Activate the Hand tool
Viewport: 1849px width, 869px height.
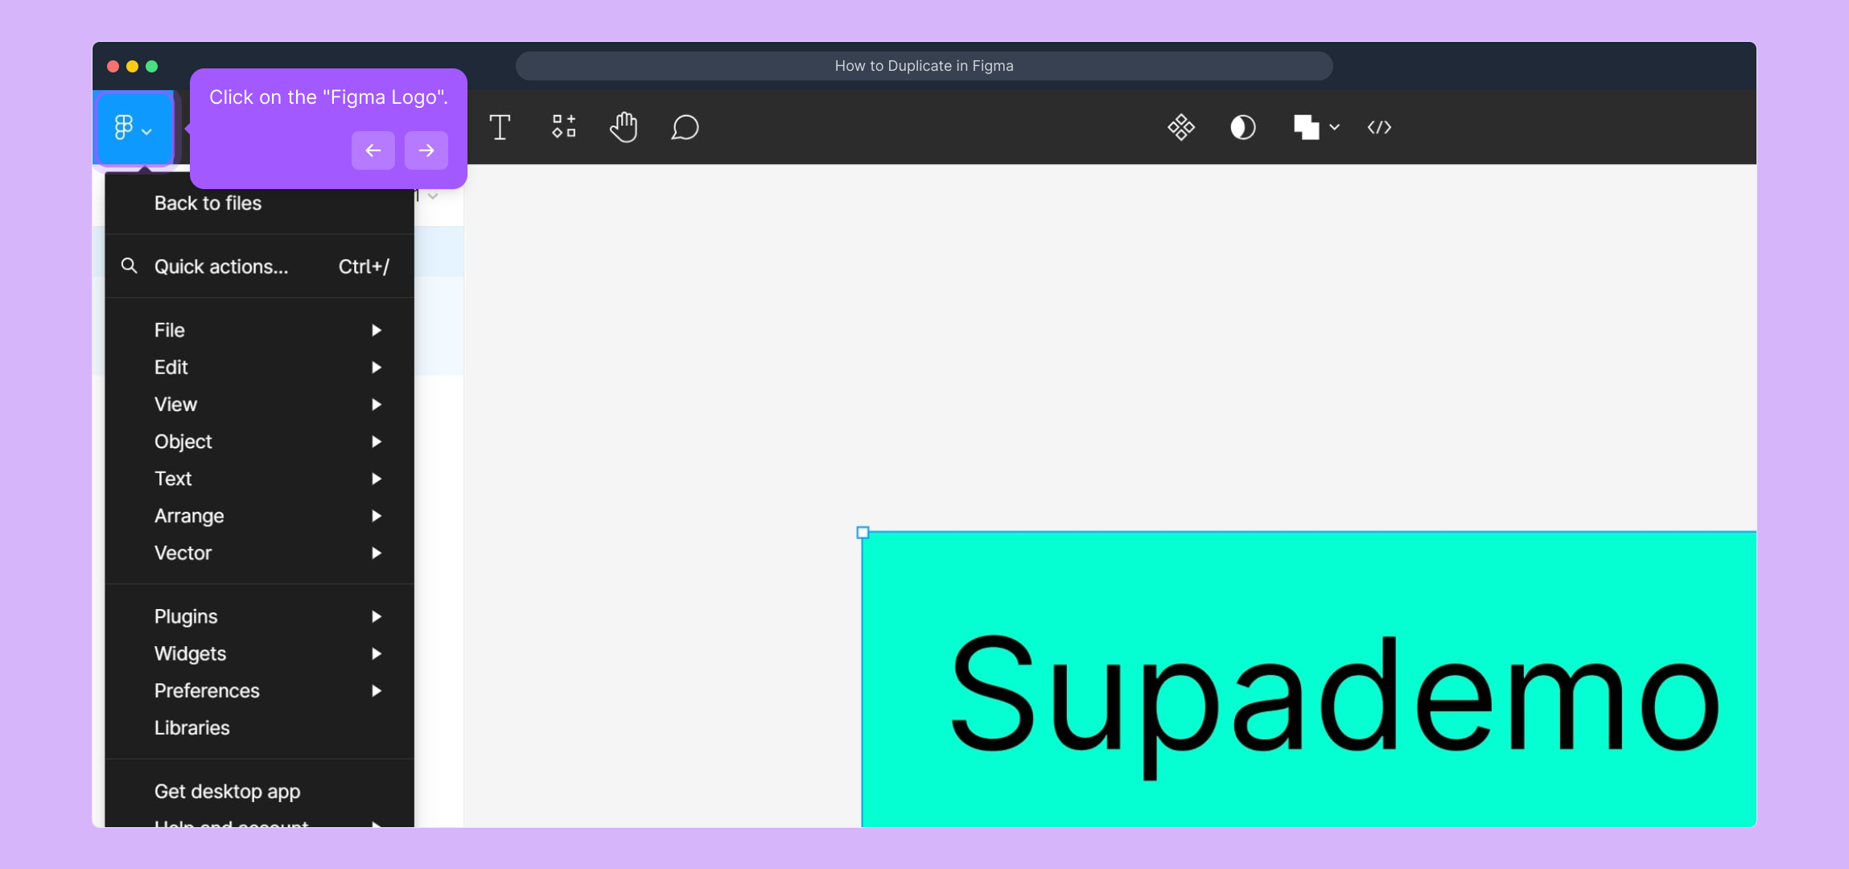[x=624, y=127]
